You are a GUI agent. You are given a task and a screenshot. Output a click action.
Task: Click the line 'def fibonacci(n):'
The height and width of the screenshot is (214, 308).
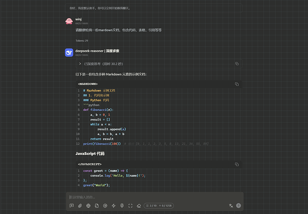tap(98, 110)
